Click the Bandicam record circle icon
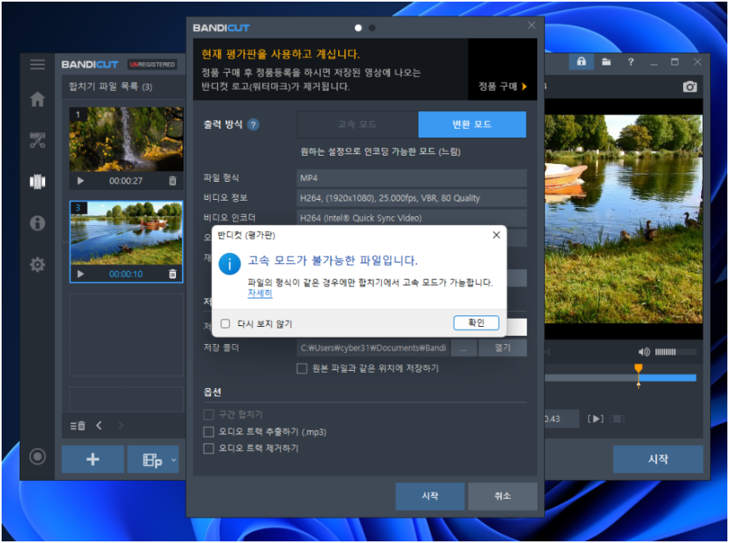Image resolution: width=729 pixels, height=543 pixels. tap(37, 456)
